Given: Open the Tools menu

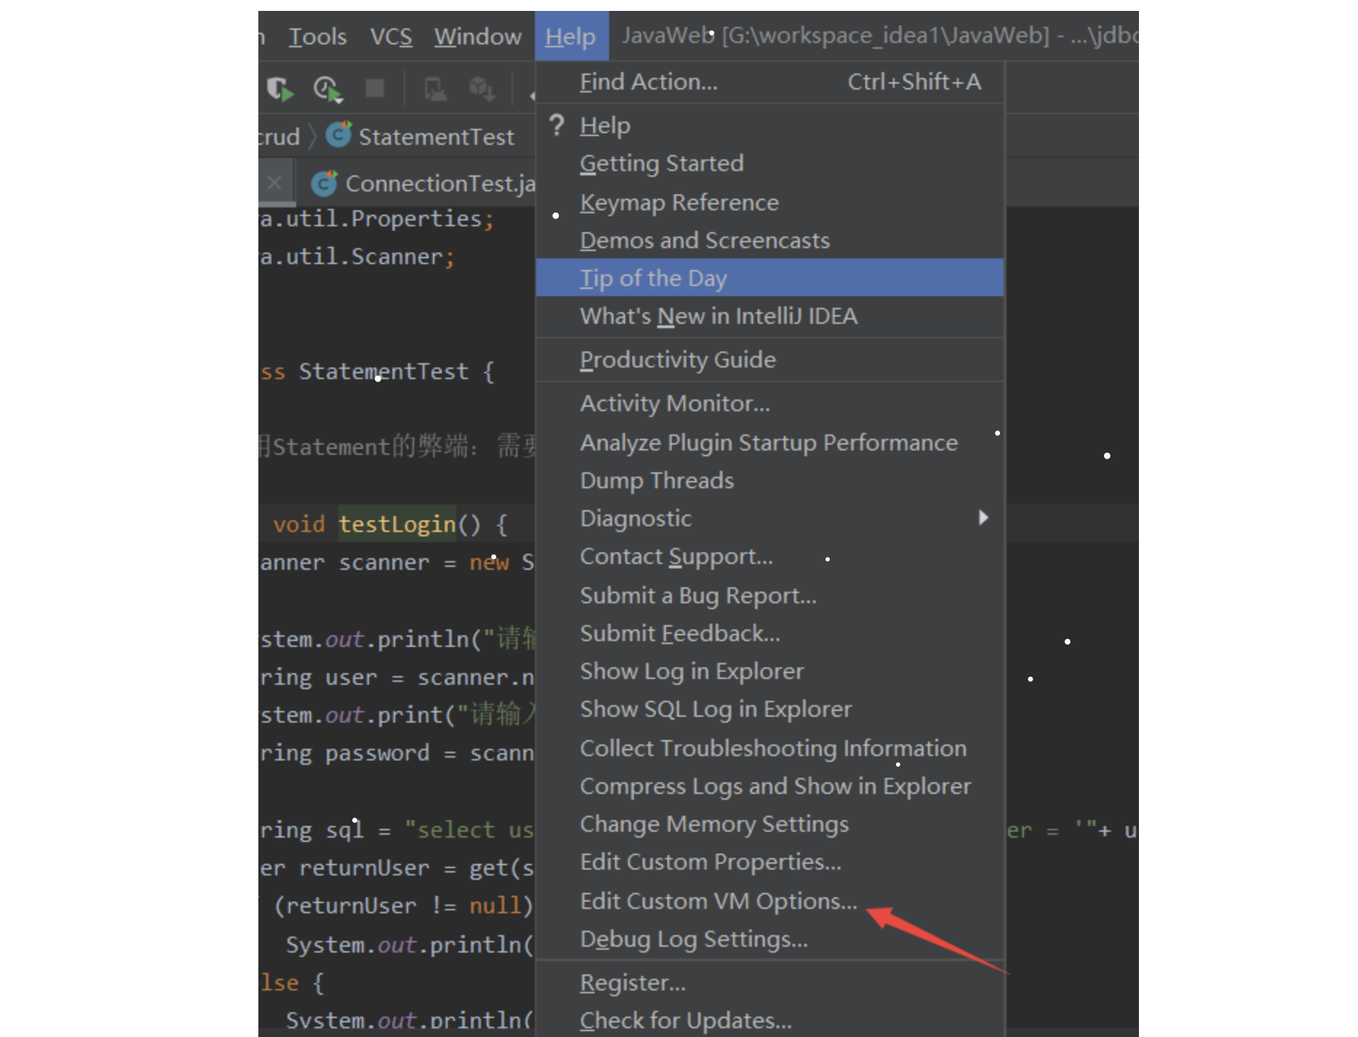Looking at the screenshot, I should point(317,36).
